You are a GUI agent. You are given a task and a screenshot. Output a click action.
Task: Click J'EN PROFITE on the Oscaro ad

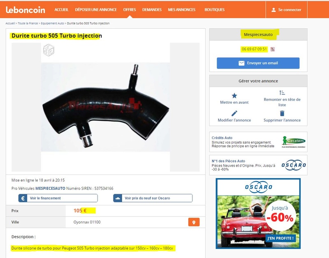(x=280, y=238)
